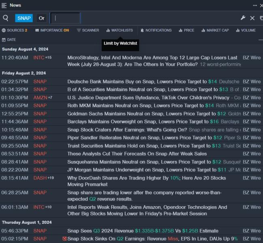Image resolution: width=263 pixels, height=243 pixels.
Task: Open Piper Sandler Reiterates Neutral headline
Action: (145, 138)
